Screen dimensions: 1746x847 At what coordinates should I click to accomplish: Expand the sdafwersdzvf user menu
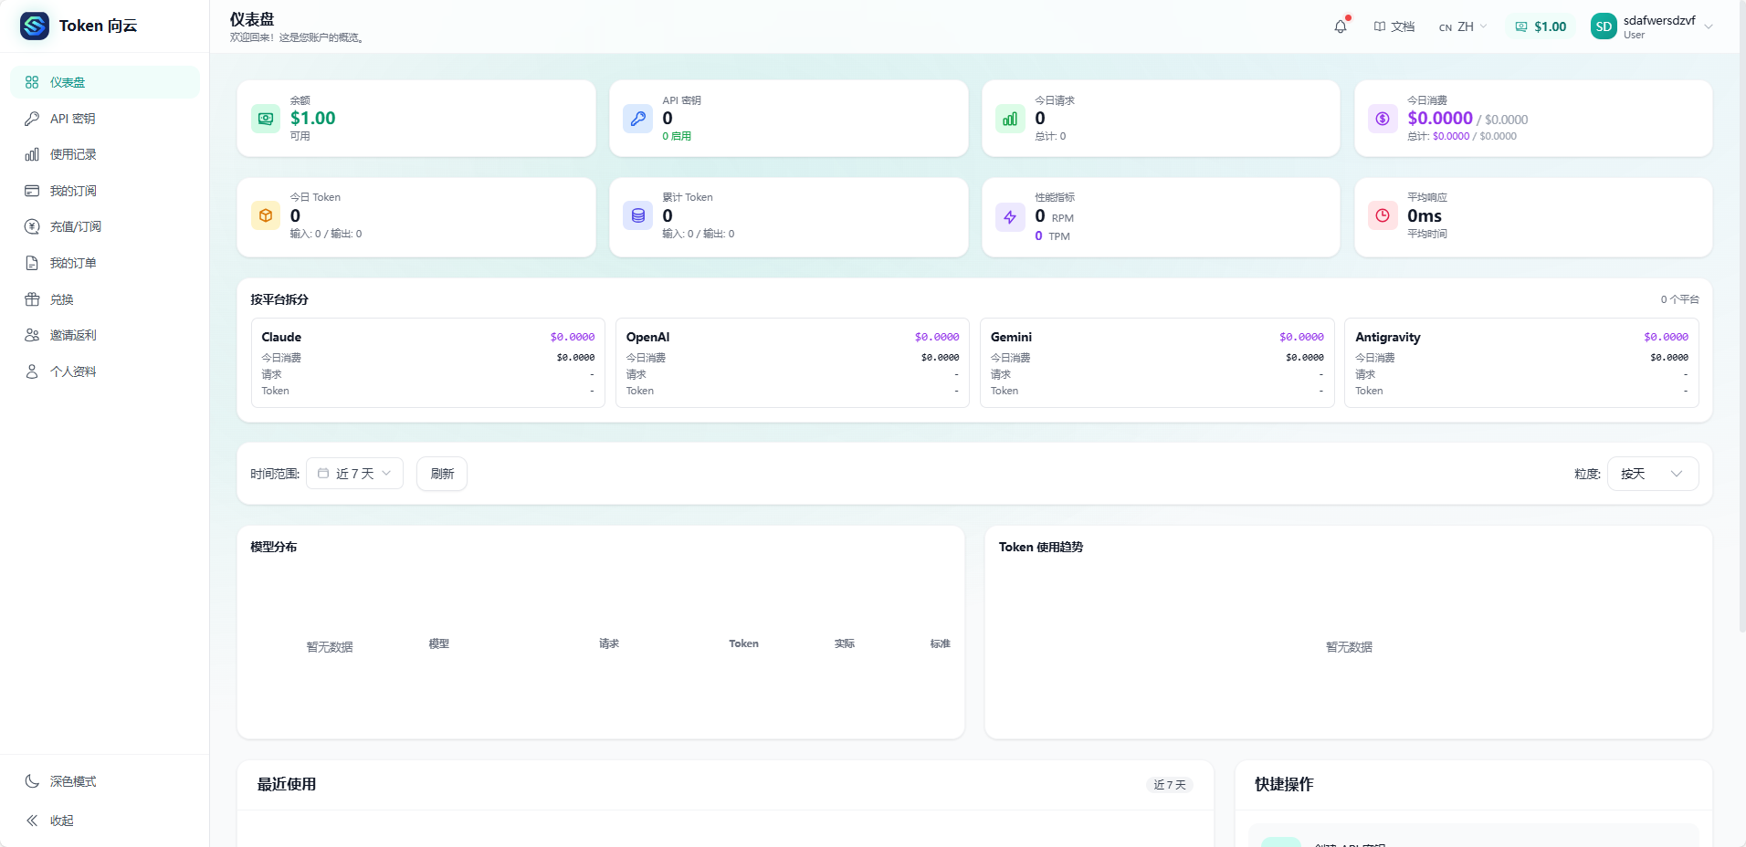tap(1653, 26)
